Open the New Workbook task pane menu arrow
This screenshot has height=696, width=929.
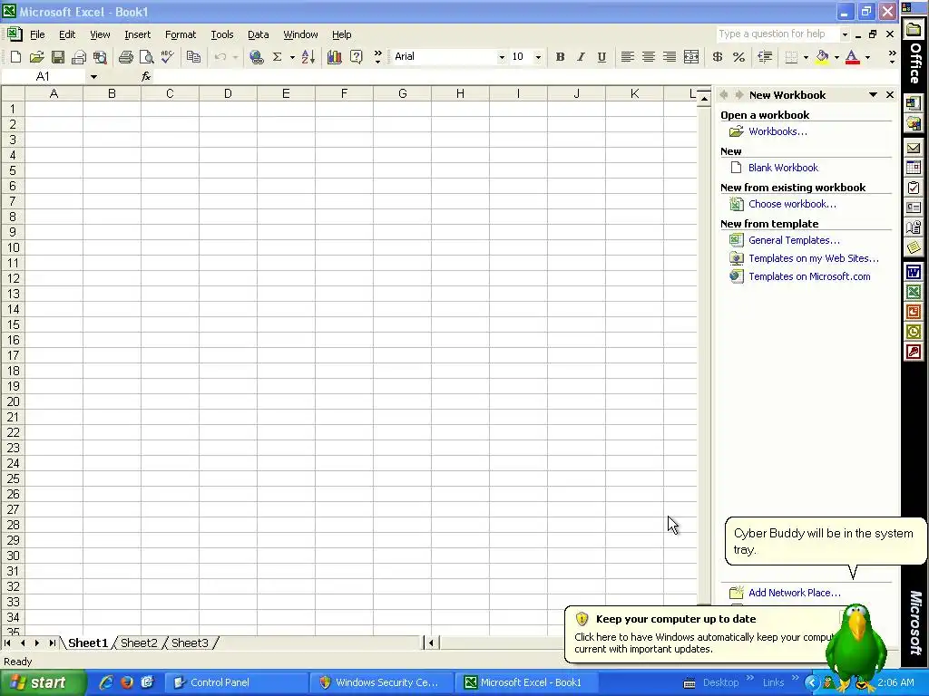[x=873, y=94]
